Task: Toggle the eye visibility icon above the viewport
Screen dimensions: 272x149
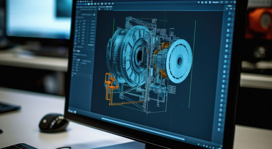Action: 99,9
